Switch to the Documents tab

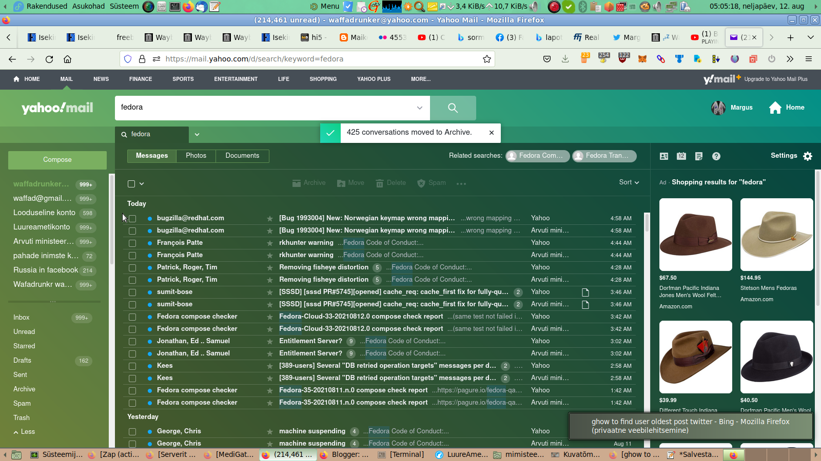242,156
